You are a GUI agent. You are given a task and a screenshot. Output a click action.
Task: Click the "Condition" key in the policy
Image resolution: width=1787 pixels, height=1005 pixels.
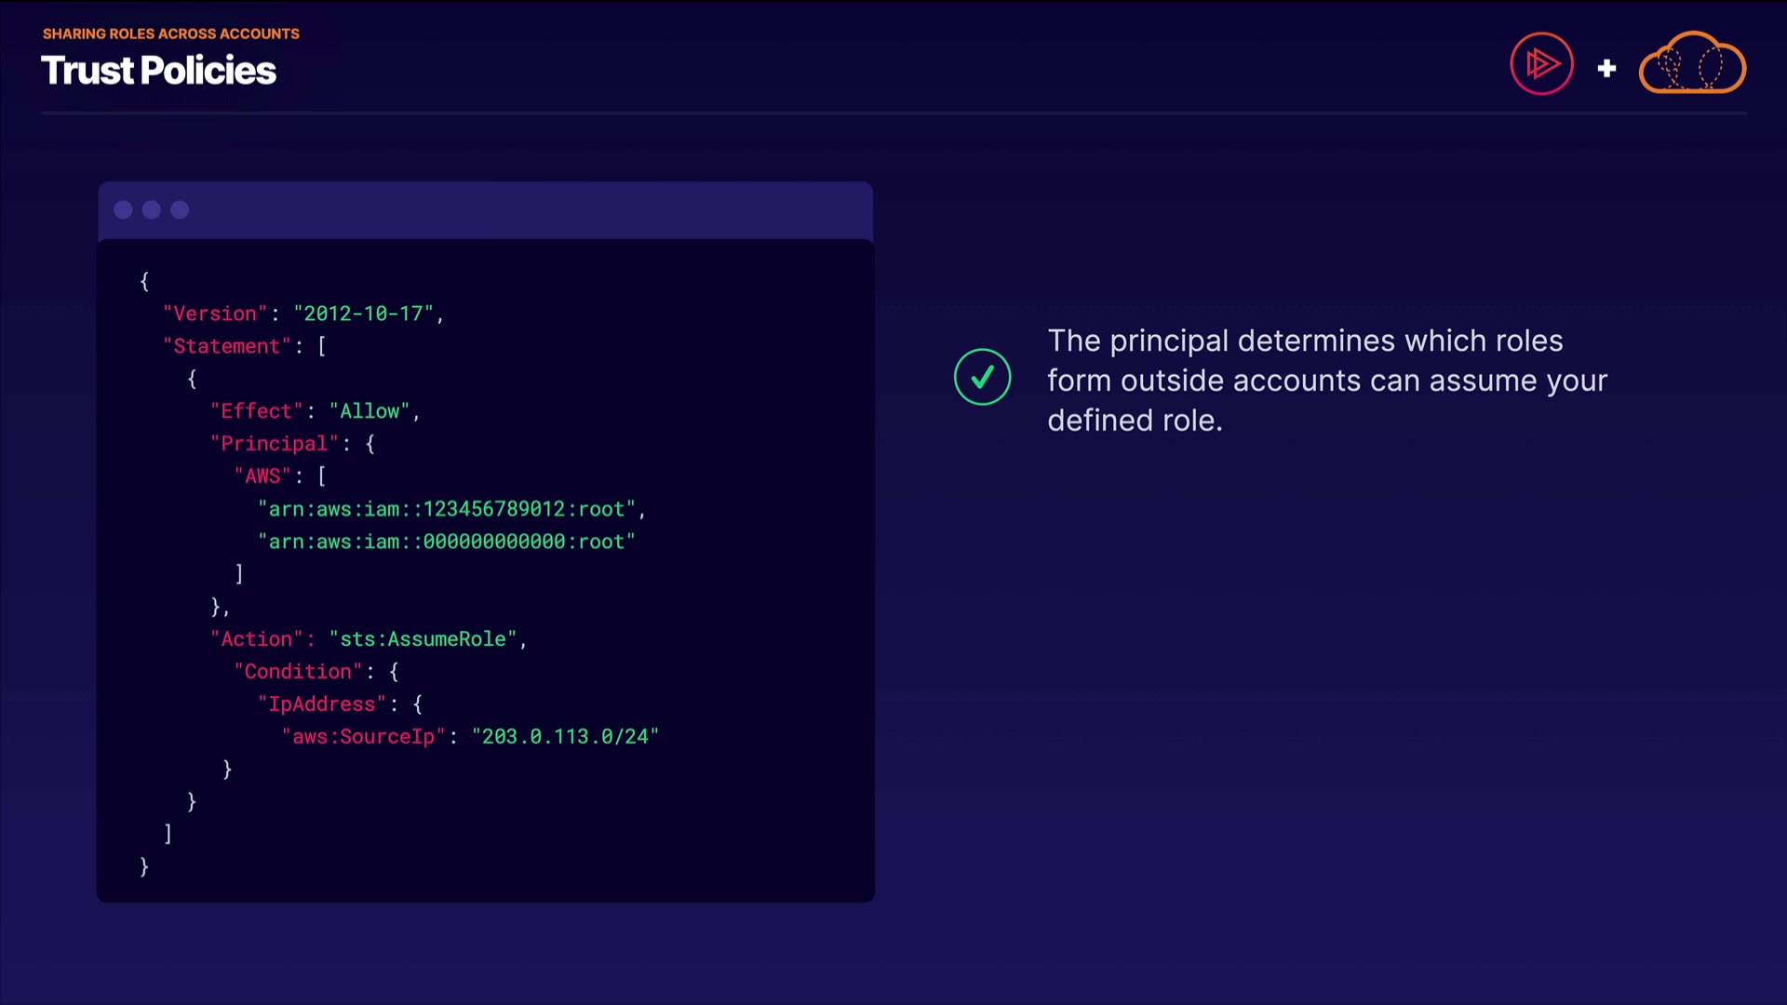298,672
